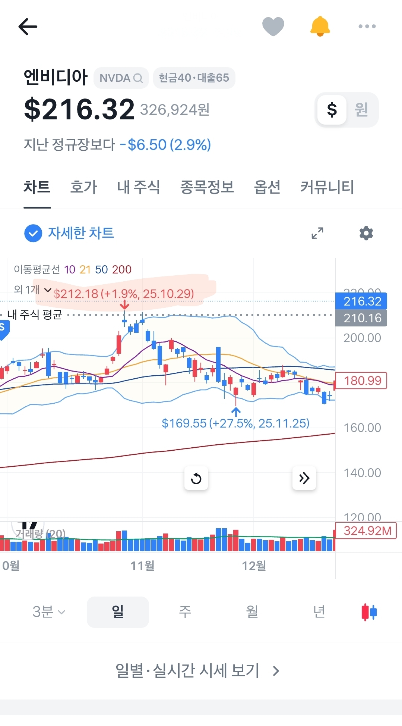Open 일별·실시간 시세 보기 details

tap(197, 671)
